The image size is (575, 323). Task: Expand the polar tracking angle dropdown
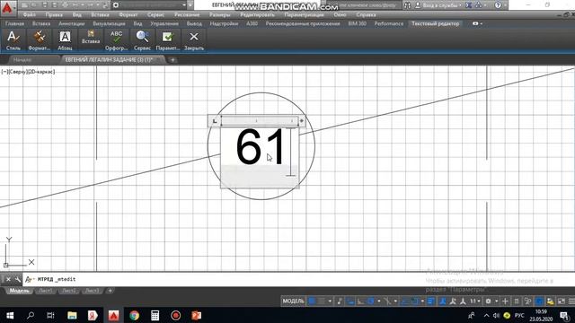tap(379, 301)
